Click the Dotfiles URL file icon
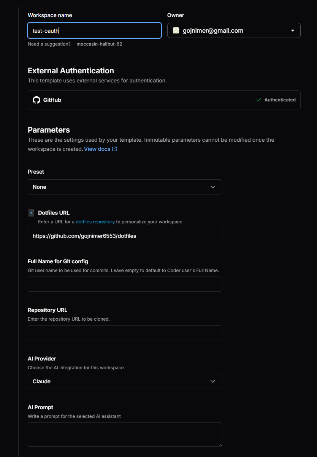The image size is (317, 457). [31, 213]
